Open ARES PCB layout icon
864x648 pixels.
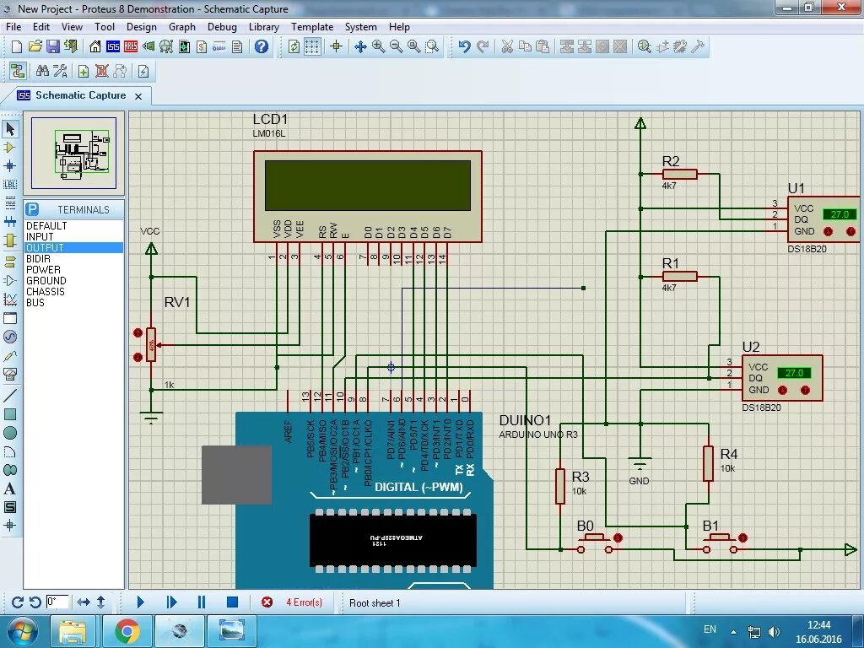pos(131,47)
